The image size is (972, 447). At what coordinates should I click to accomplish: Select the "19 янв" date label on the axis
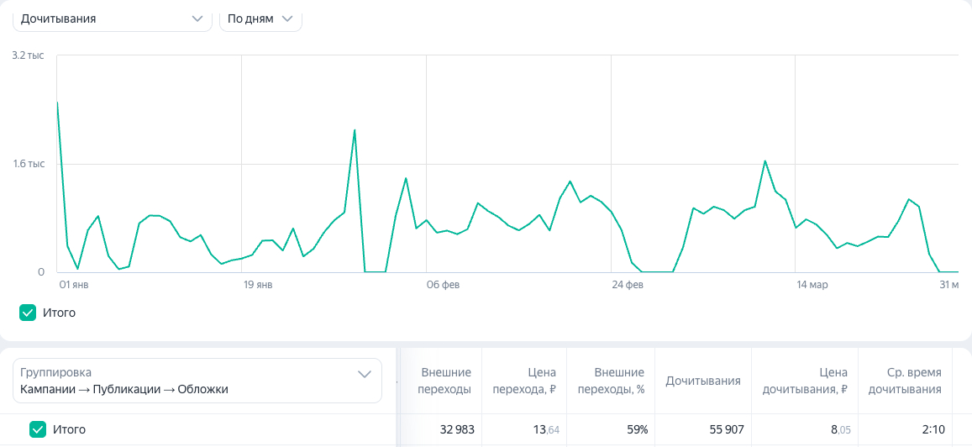click(258, 286)
